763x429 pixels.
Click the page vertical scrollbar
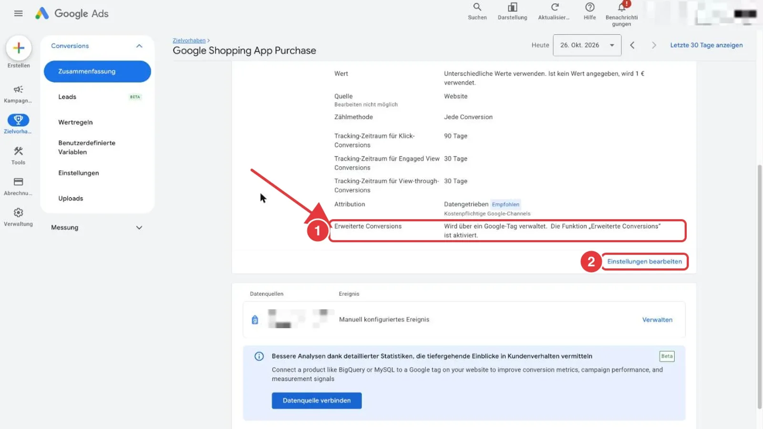coord(760,286)
